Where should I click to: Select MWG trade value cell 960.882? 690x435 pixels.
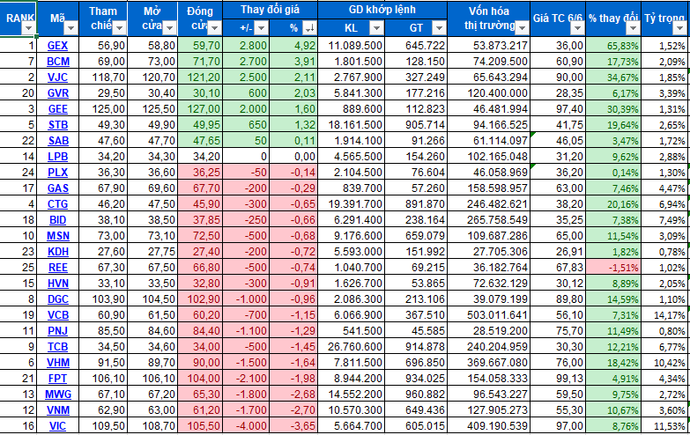point(416,394)
